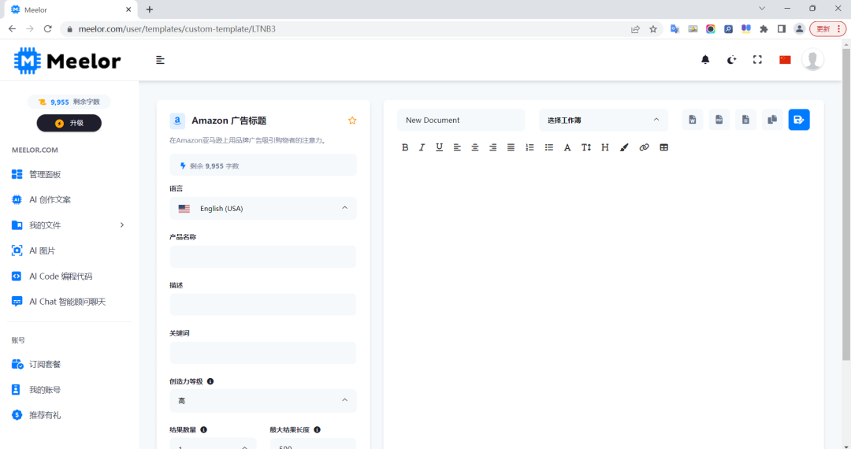The width and height of the screenshot is (851, 449).
Task: Click the 结果数量 info icon
Action: click(203, 429)
